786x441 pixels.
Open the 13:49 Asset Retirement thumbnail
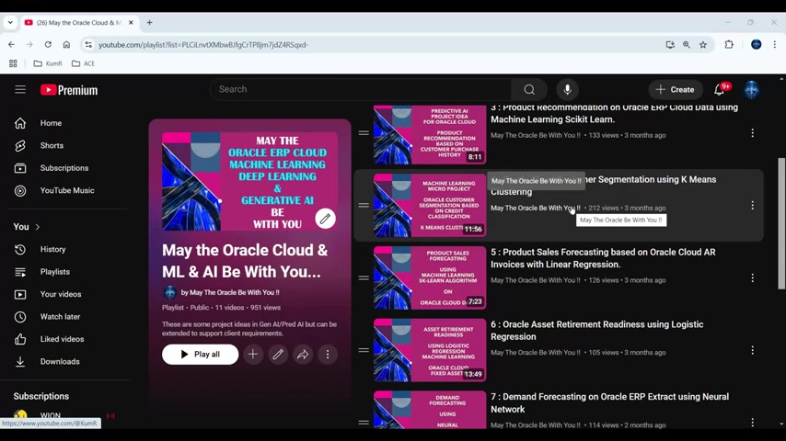[x=430, y=350]
